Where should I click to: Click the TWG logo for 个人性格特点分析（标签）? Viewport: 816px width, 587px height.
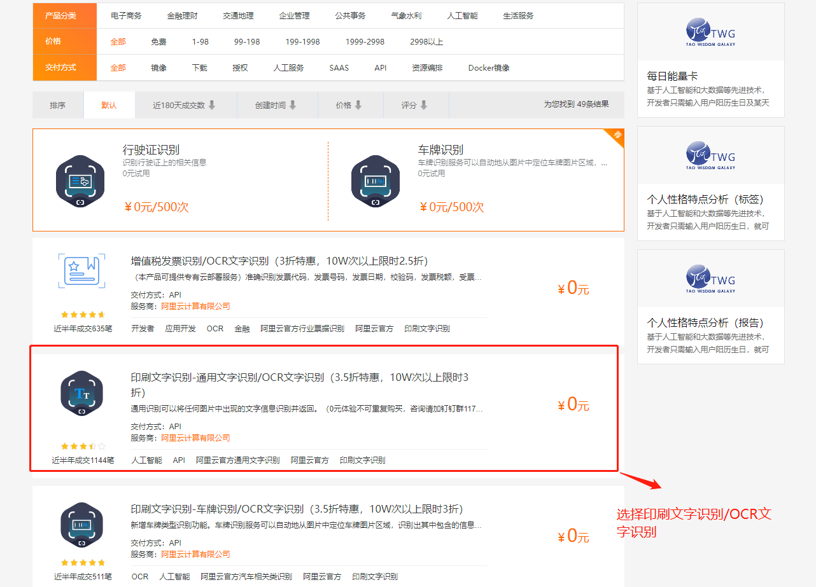tap(710, 155)
